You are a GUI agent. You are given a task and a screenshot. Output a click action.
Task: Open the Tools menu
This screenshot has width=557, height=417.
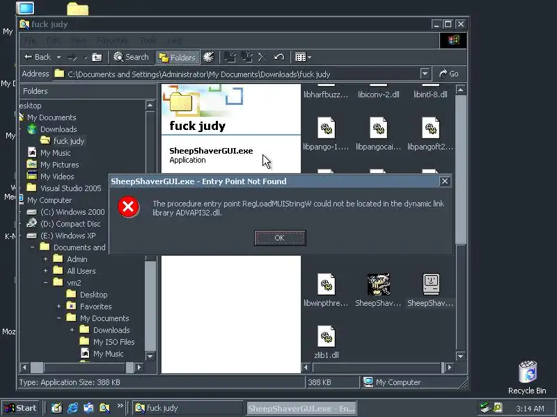tap(148, 40)
